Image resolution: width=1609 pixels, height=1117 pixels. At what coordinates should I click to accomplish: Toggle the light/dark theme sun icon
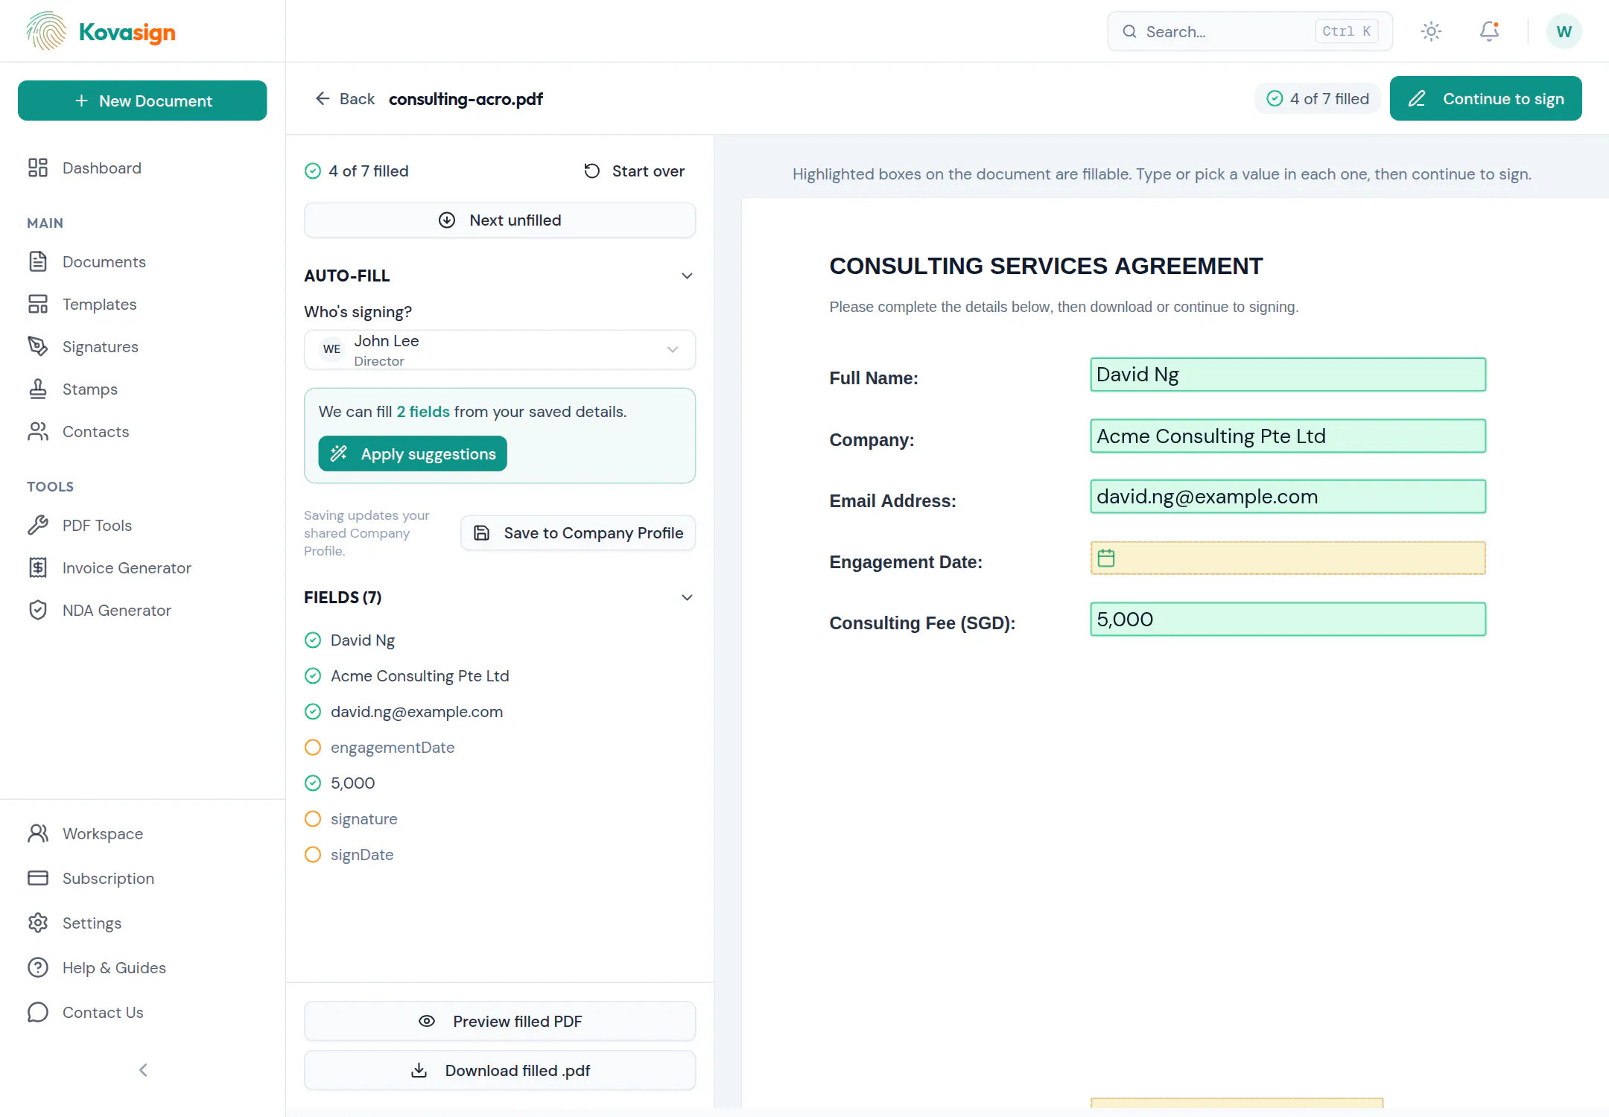pyautogui.click(x=1431, y=31)
